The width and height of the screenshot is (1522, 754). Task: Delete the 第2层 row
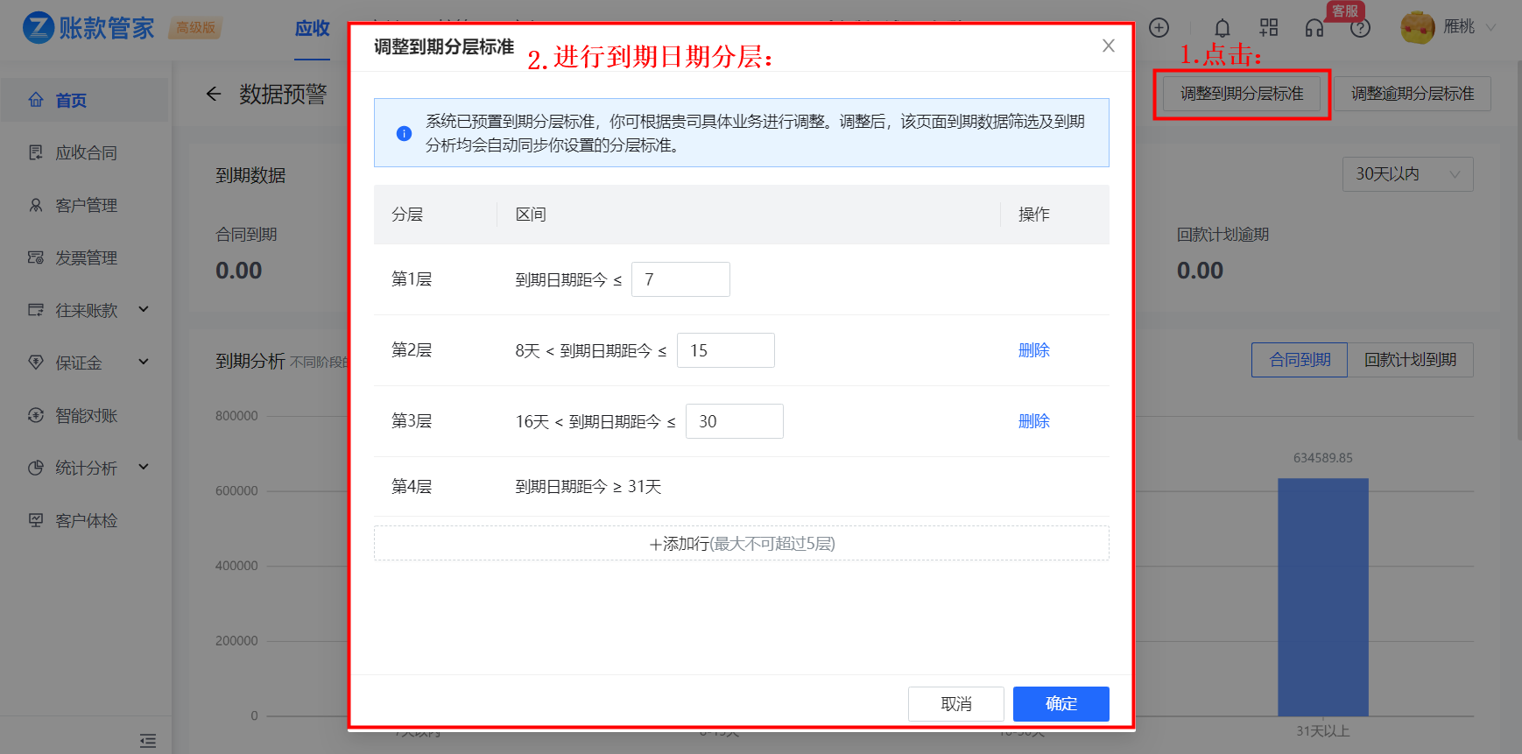[x=1034, y=350]
